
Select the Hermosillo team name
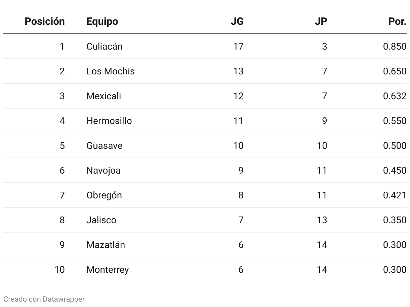[x=109, y=121]
